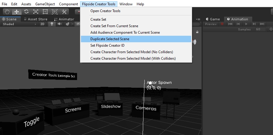Select the Move tool
The width and height of the screenshot is (273, 135).
17,12
